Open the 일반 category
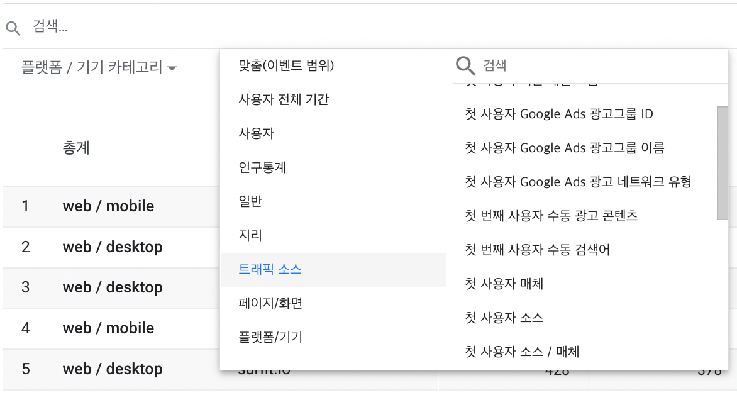Screen dimensions: 737x395 [x=250, y=201]
